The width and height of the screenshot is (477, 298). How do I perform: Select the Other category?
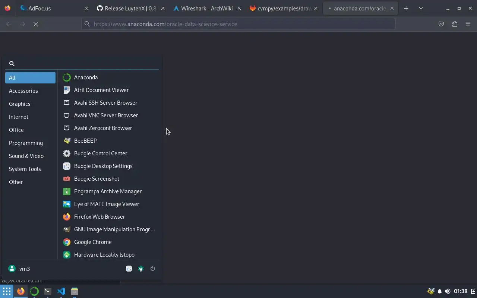30,182
